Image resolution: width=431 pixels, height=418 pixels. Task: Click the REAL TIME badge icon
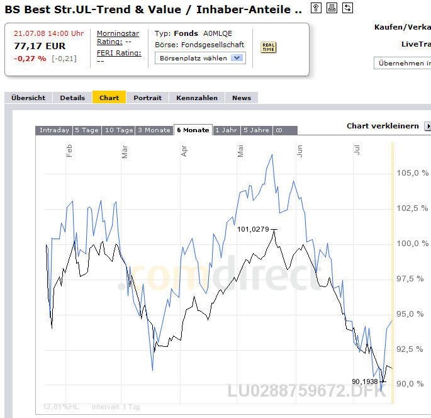coord(268,47)
